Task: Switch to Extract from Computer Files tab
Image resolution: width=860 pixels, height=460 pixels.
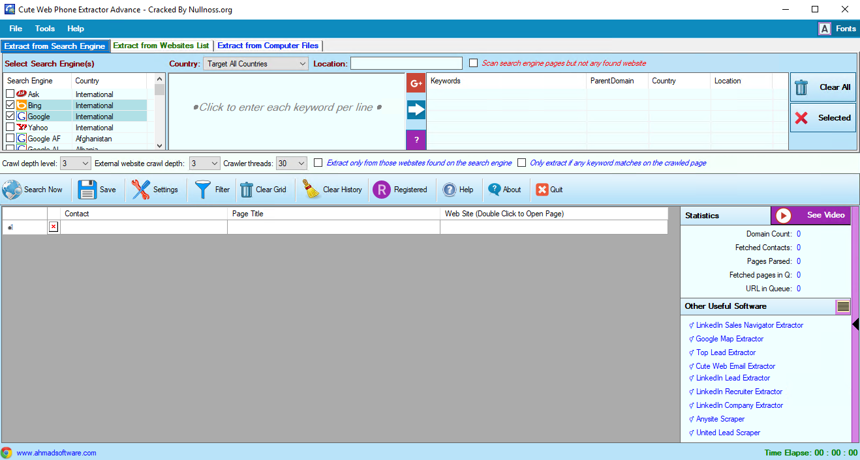Action: pos(268,46)
